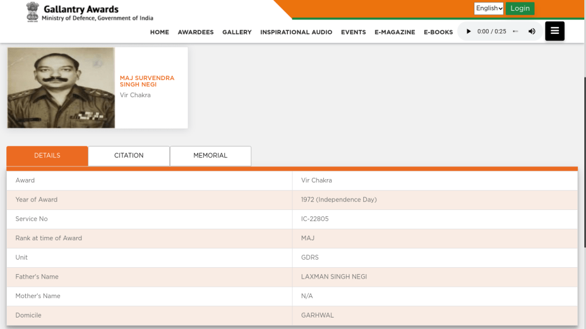Seek within the audio progress bar
The height and width of the screenshot is (329, 586).
[x=516, y=31]
